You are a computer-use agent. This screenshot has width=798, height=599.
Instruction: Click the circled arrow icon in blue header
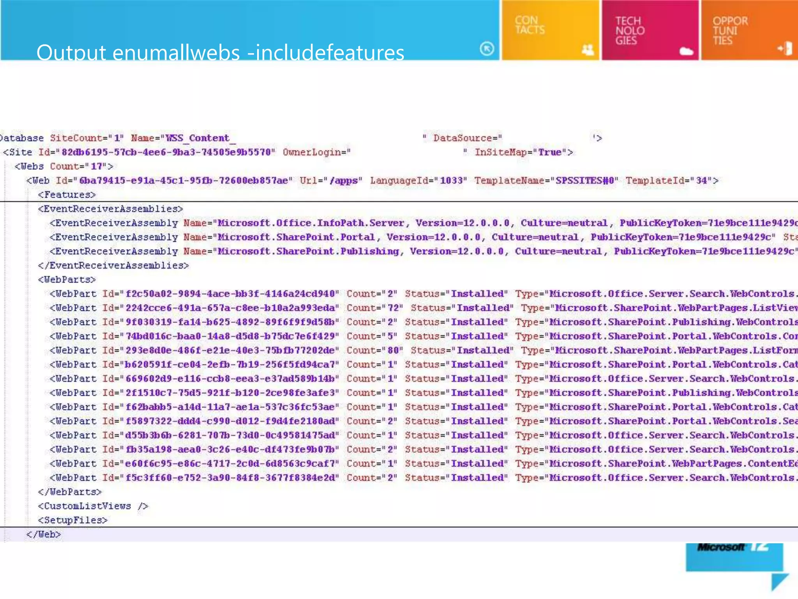click(487, 49)
